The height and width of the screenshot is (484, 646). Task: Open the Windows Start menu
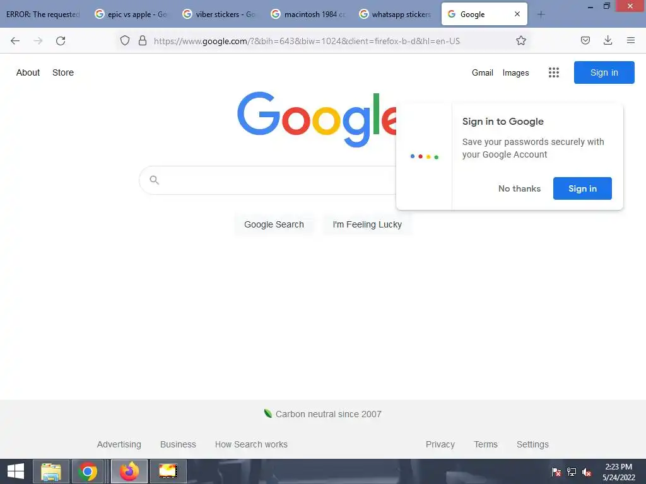(x=16, y=471)
